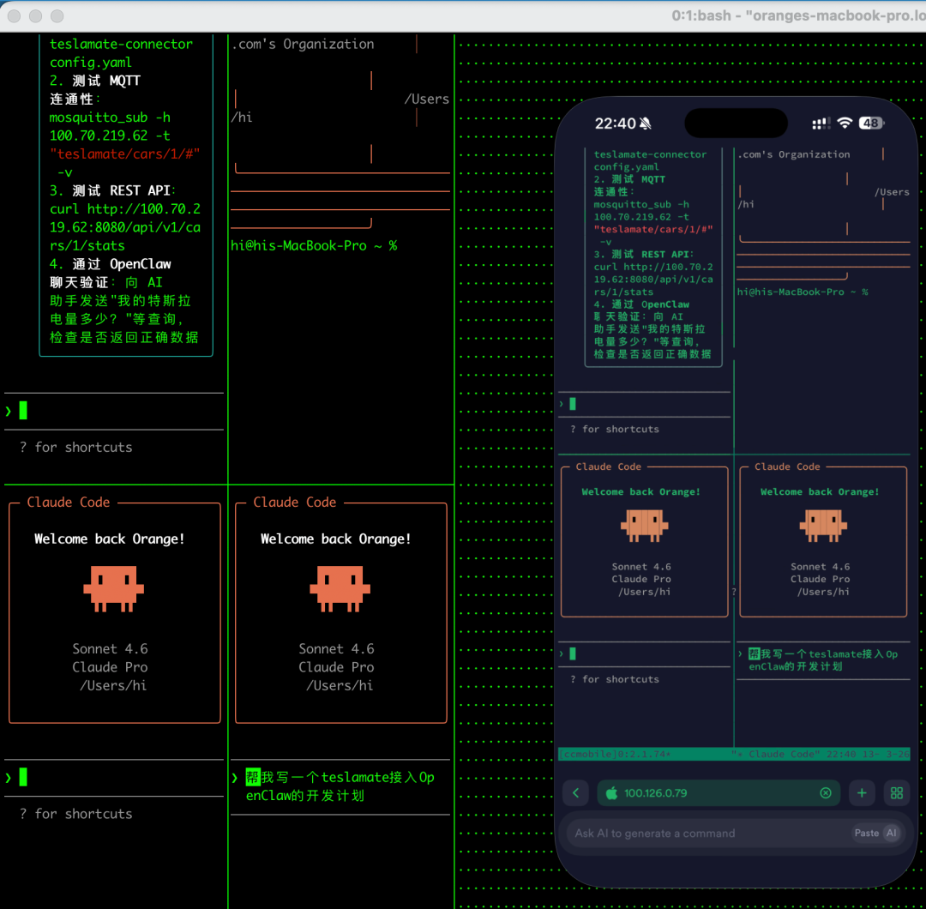Click '? for shortcuts' in Mac bottom-left pane

(x=75, y=813)
